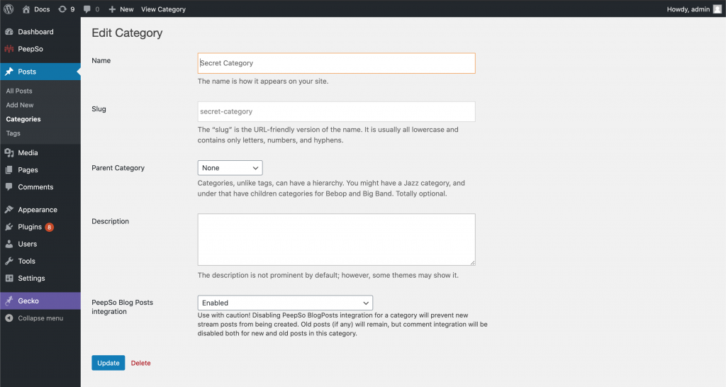Click the Tools wrench icon

coord(9,261)
